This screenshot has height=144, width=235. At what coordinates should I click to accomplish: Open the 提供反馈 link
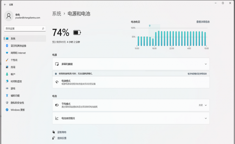62,138
